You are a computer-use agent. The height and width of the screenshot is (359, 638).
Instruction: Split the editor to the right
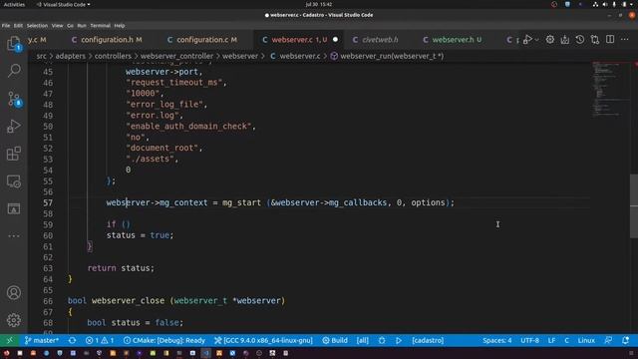click(x=610, y=40)
